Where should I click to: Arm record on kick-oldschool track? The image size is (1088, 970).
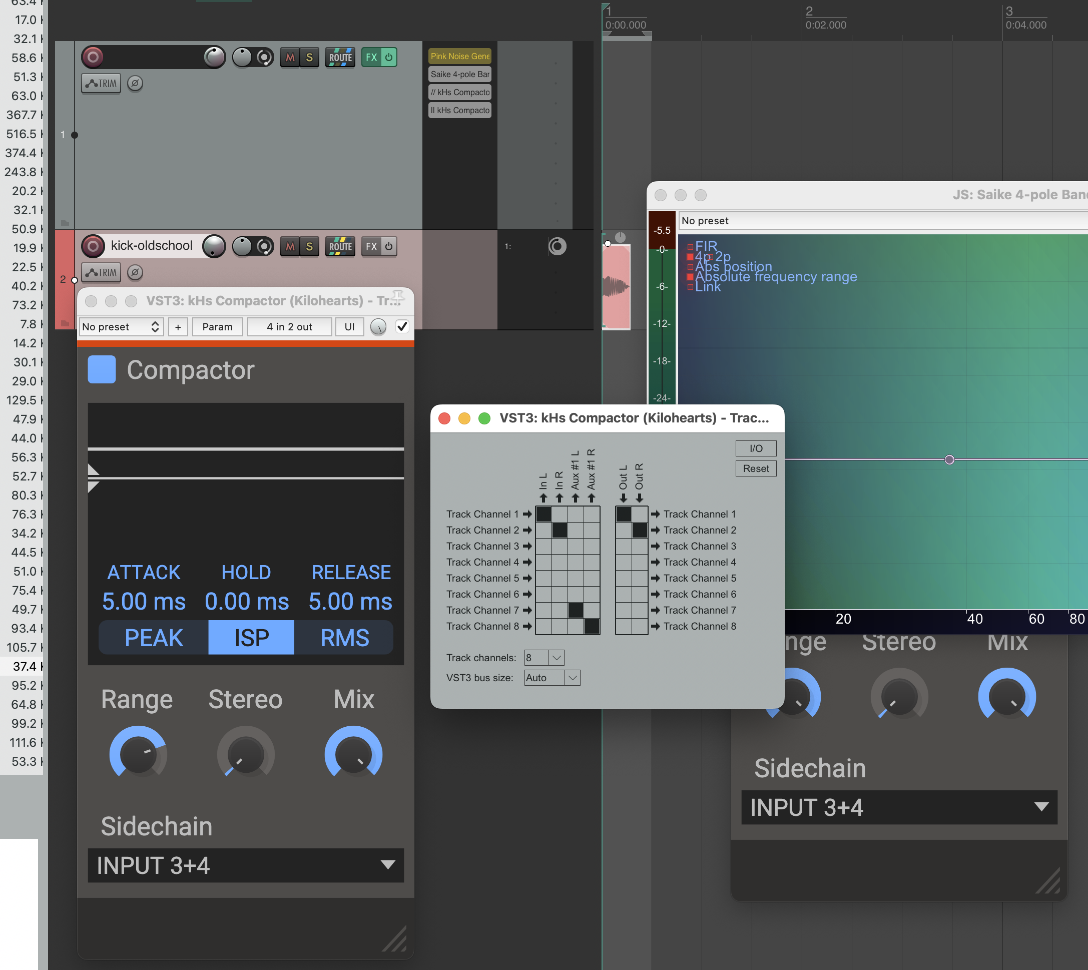pyautogui.click(x=93, y=246)
